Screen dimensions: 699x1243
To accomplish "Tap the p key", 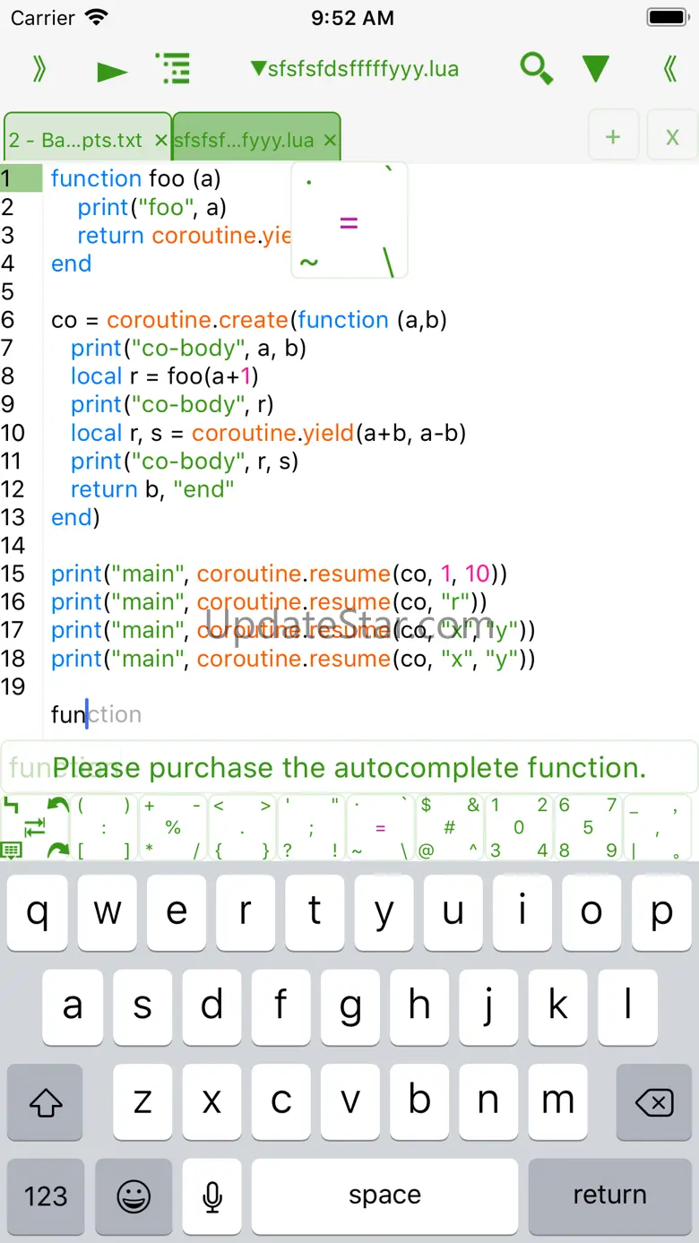I will point(661,911).
